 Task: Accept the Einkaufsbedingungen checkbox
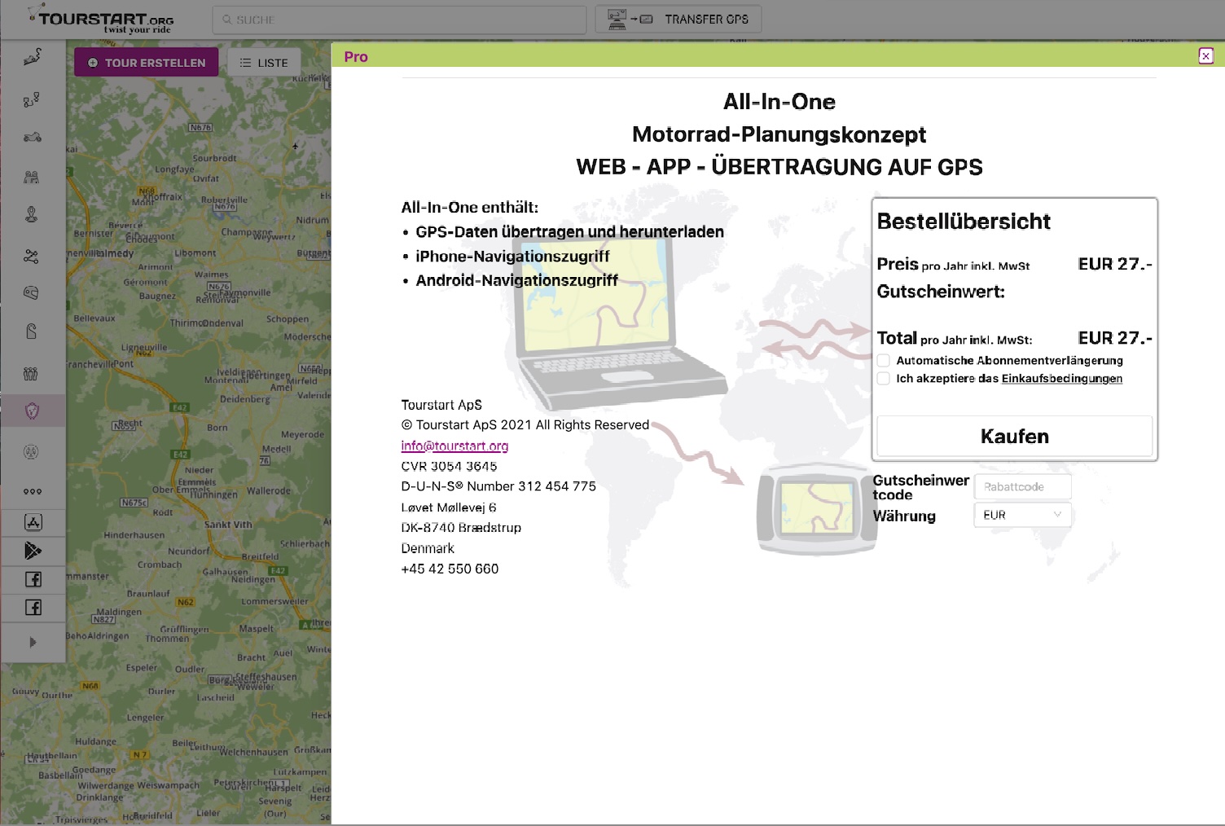point(884,378)
